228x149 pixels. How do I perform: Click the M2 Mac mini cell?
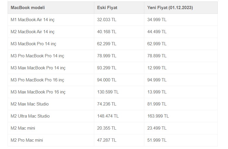(51, 128)
